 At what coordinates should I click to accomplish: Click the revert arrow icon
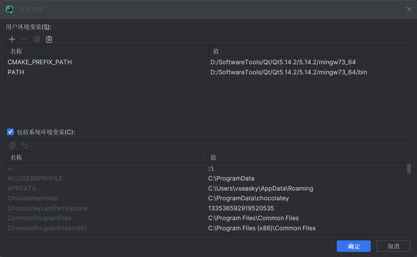25,146
